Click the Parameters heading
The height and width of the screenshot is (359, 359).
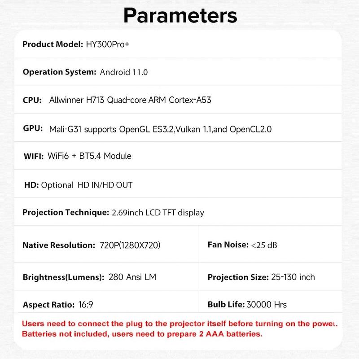point(179,15)
